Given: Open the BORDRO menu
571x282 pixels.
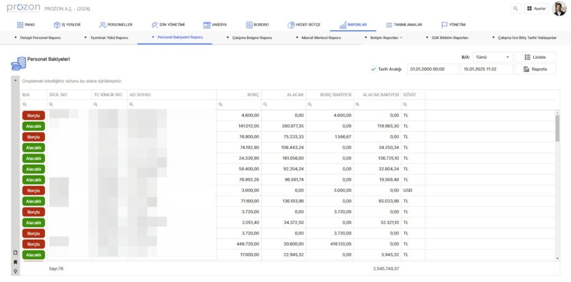Looking at the screenshot, I should 257,25.
